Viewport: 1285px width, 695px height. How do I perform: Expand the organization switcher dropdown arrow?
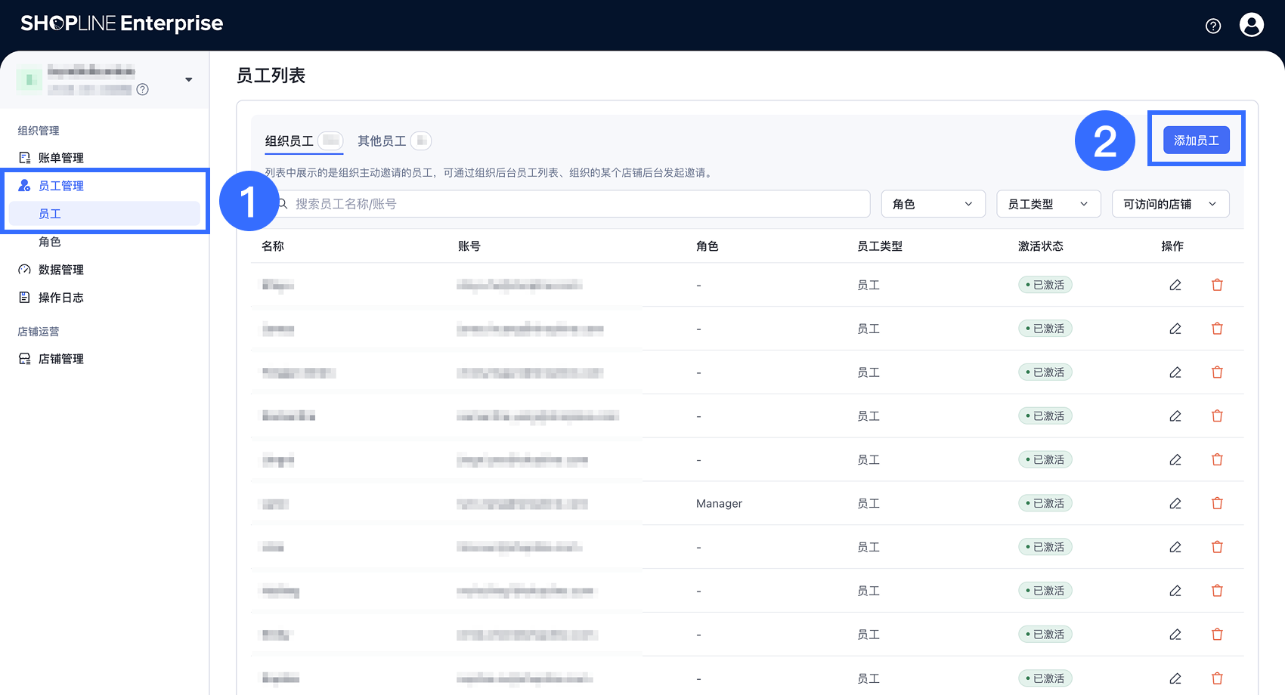click(x=188, y=79)
